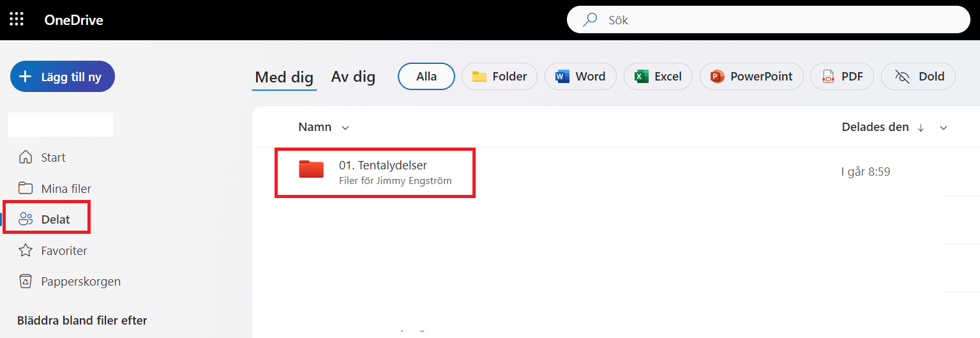Click the search magnifier icon
Viewport: 980px width, 338px height.
[591, 20]
